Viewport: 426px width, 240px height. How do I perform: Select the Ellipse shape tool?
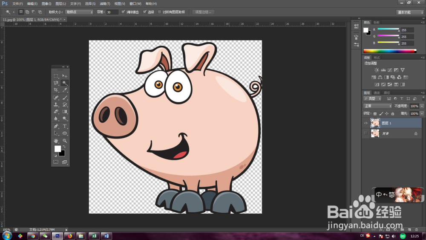click(x=65, y=133)
